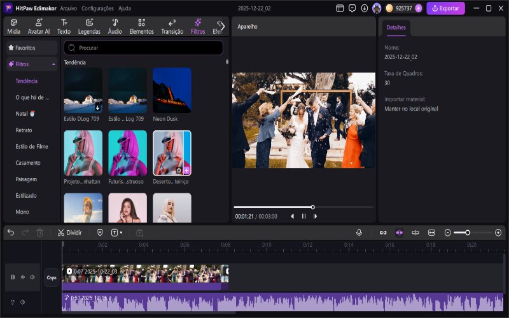Open the Favoritos category
509x318 pixels.
pyautogui.click(x=31, y=48)
